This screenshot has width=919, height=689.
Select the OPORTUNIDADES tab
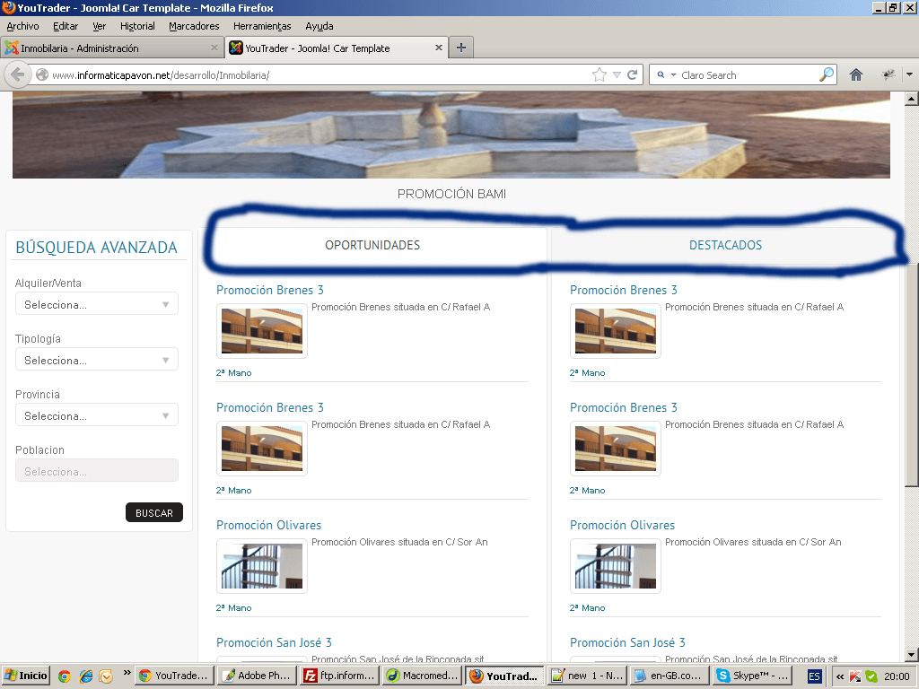tap(372, 245)
